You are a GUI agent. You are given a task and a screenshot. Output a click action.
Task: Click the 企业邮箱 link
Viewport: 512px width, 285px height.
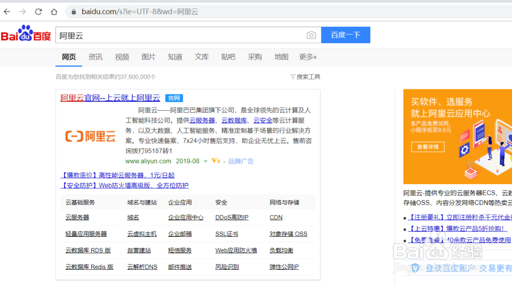pyautogui.click(x=180, y=234)
